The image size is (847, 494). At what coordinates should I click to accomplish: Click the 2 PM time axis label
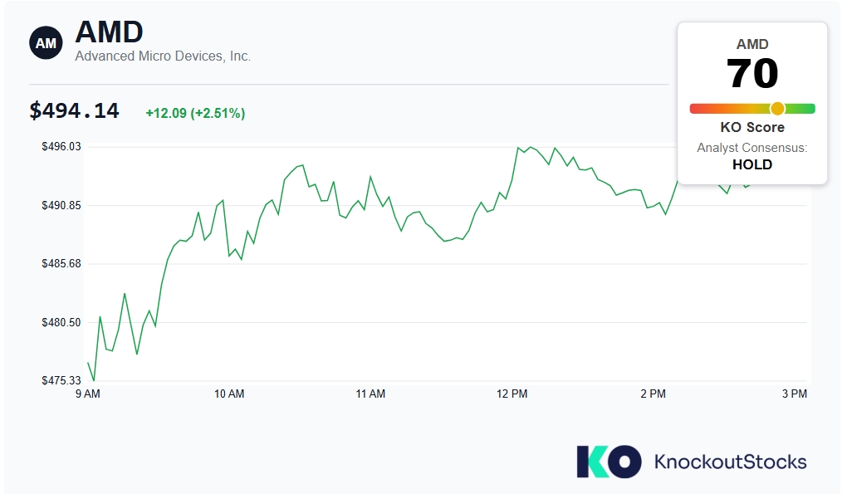coord(653,394)
